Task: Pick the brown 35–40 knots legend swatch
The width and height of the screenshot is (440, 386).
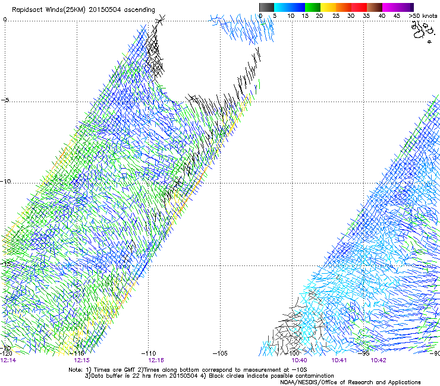Action: click(375, 7)
